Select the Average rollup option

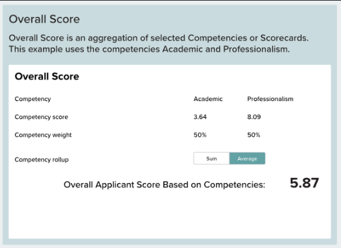coord(247,158)
